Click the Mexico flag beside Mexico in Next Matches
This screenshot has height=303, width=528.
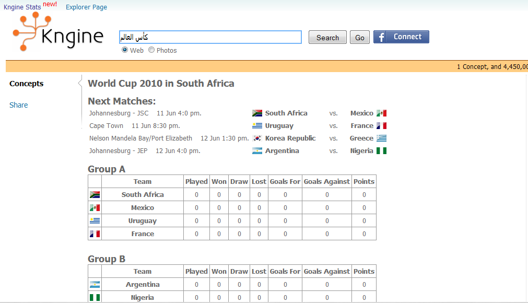pos(382,113)
